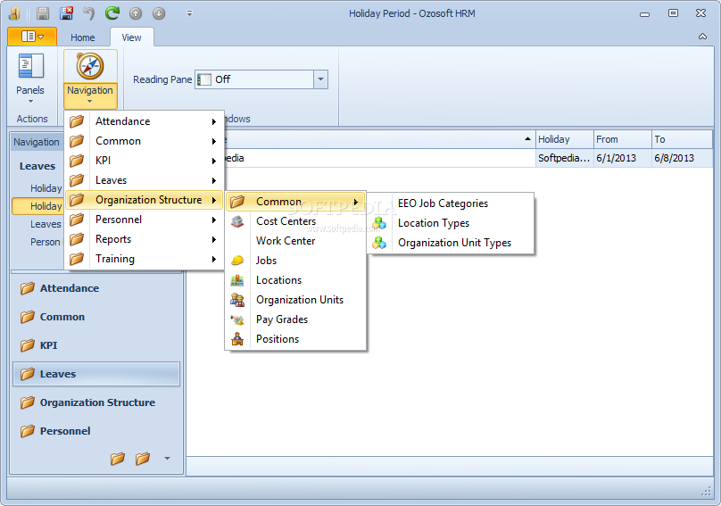Viewport: 721px width, 506px height.
Task: Click the Location Types cubes icon
Action: pyautogui.click(x=379, y=223)
